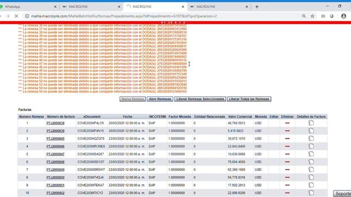Switch to the last MACROLYNK tab
This screenshot has height=197, width=351.
tap(219, 7)
